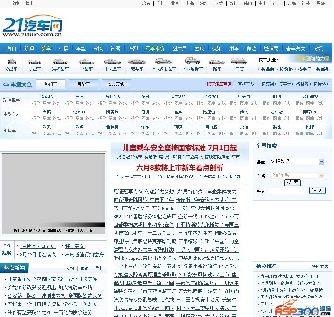The image size is (334, 317).
Task: Open the video link 韩国美女
Action: [74, 246]
